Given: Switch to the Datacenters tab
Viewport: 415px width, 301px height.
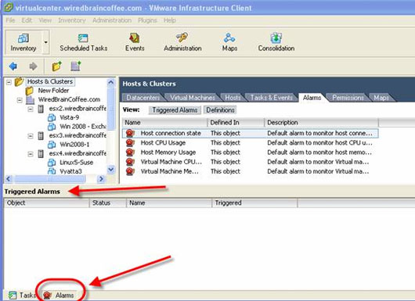Looking at the screenshot, I should [x=143, y=98].
